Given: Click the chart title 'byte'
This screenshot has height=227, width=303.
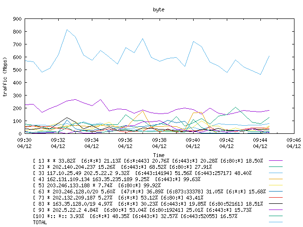Looking at the screenshot, I should 159,9.
